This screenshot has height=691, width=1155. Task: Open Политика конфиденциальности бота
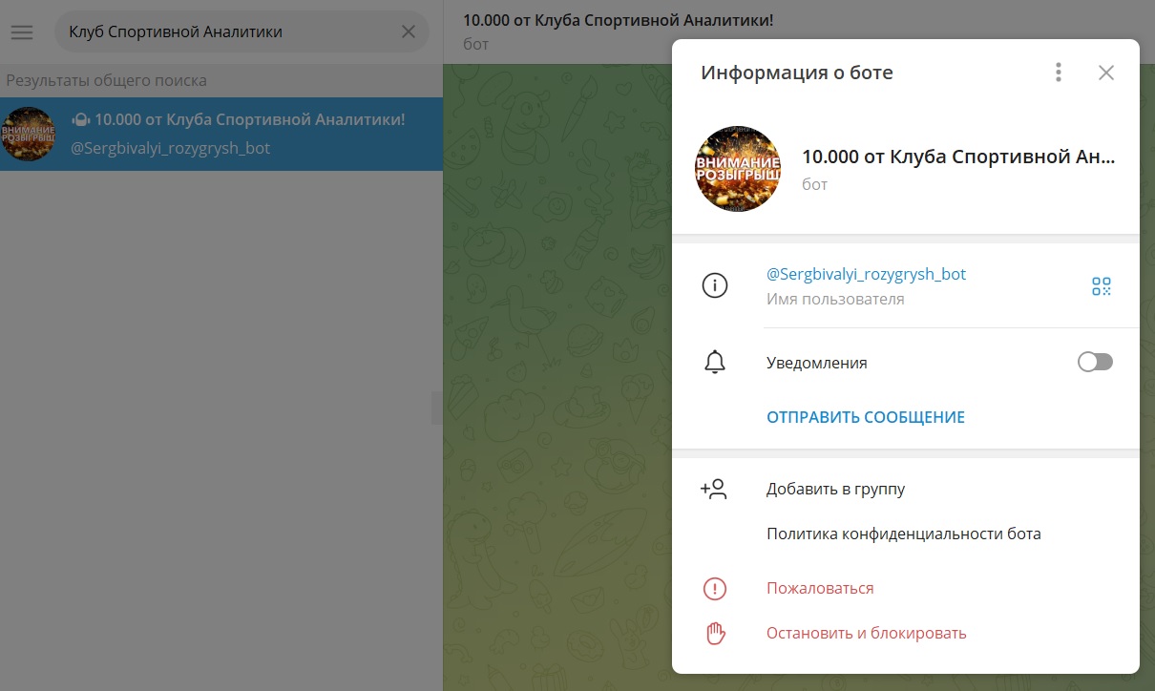[903, 534]
